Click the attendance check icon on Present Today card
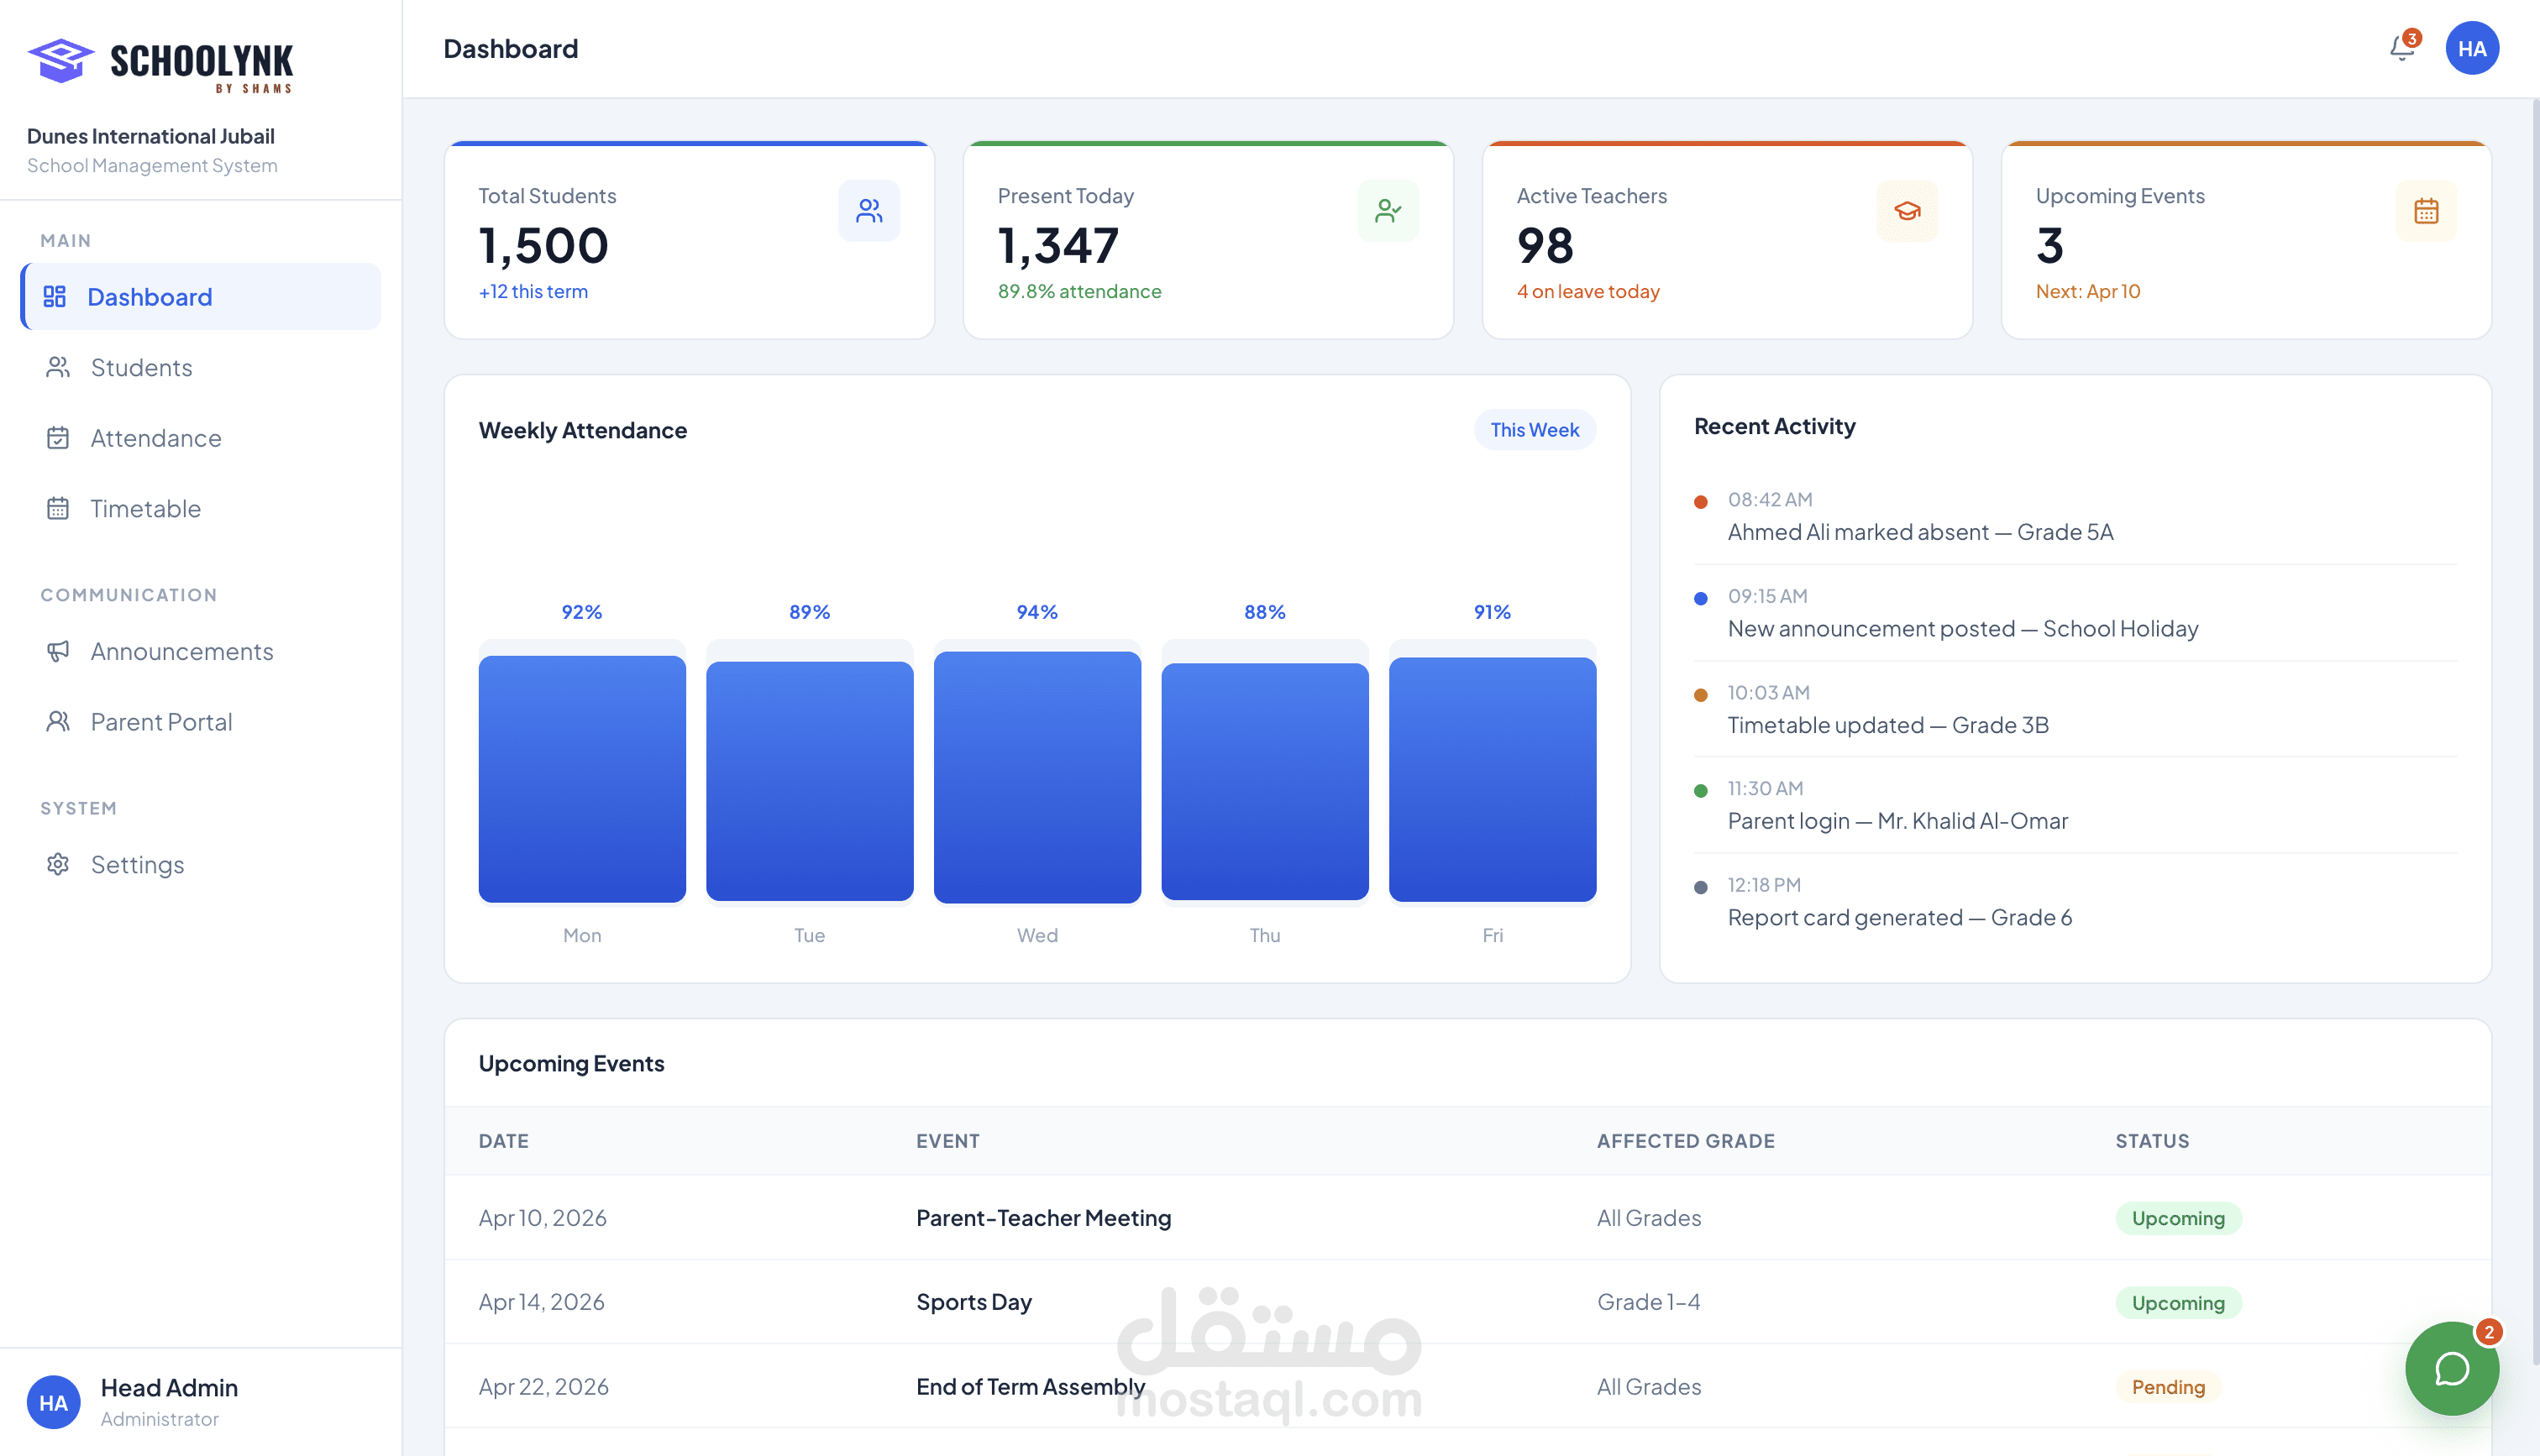 tap(1389, 210)
